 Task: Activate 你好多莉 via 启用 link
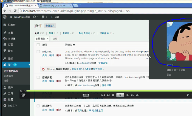44,81
